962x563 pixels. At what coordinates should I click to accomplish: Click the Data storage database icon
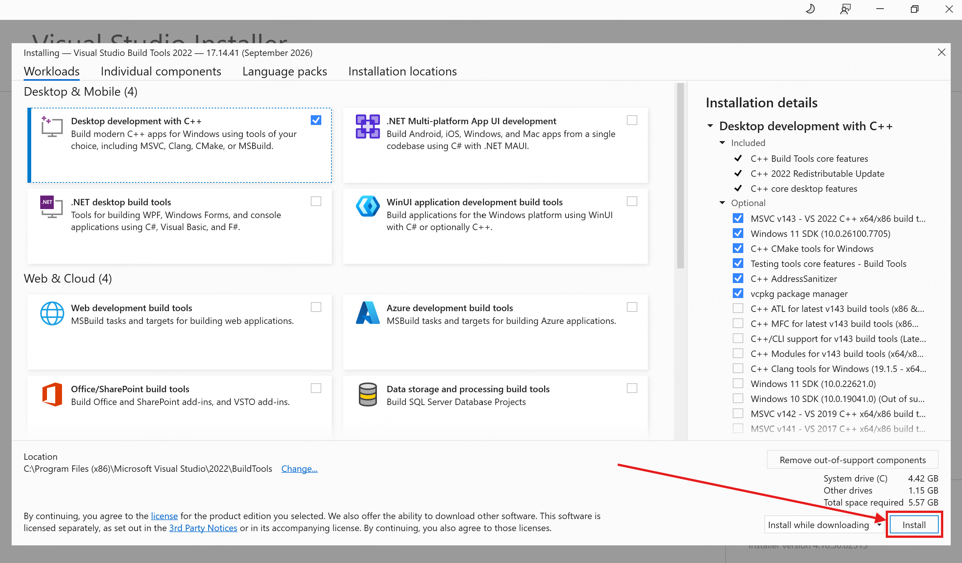tap(368, 394)
